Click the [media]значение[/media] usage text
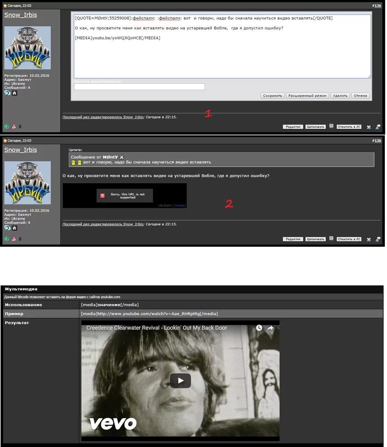Image resolution: width=387 pixels, height=447 pixels. point(110,305)
